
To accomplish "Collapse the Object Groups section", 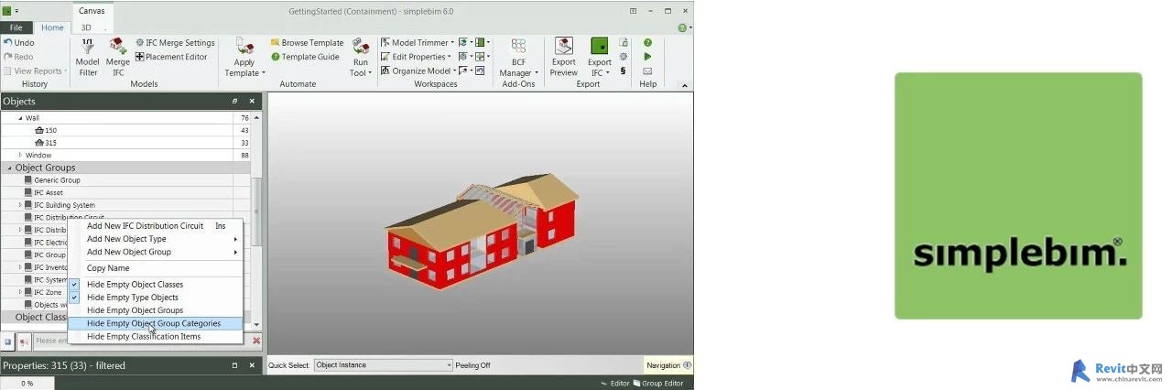I will point(9,168).
